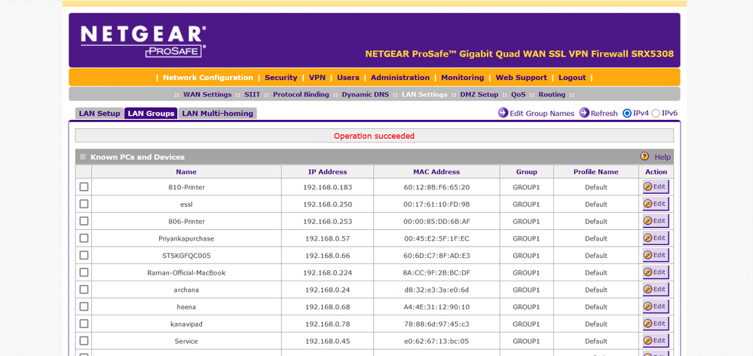Click the Refresh link text
This screenshot has width=753, height=356.
pos(604,113)
